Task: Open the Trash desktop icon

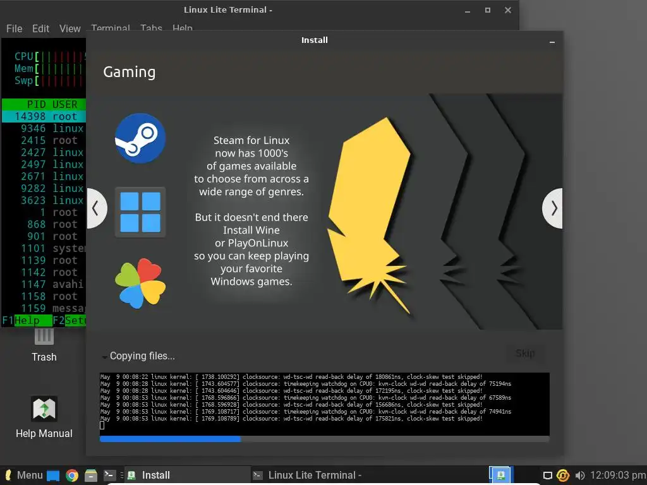Action: click(x=44, y=345)
